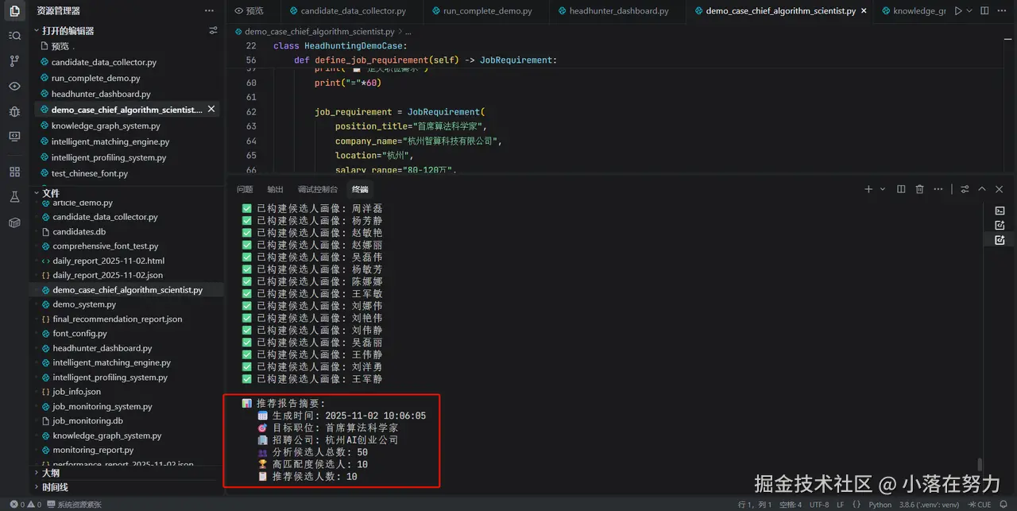Select the second terminal instance icon on right
This screenshot has width=1017, height=511.
(x=1000, y=225)
